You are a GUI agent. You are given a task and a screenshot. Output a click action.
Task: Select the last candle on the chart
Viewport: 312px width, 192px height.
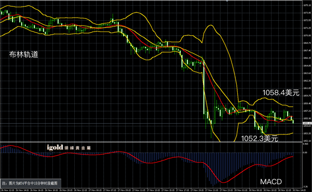point(293,122)
